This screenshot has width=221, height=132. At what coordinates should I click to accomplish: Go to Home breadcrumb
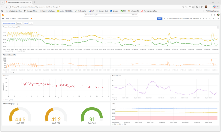7,18
